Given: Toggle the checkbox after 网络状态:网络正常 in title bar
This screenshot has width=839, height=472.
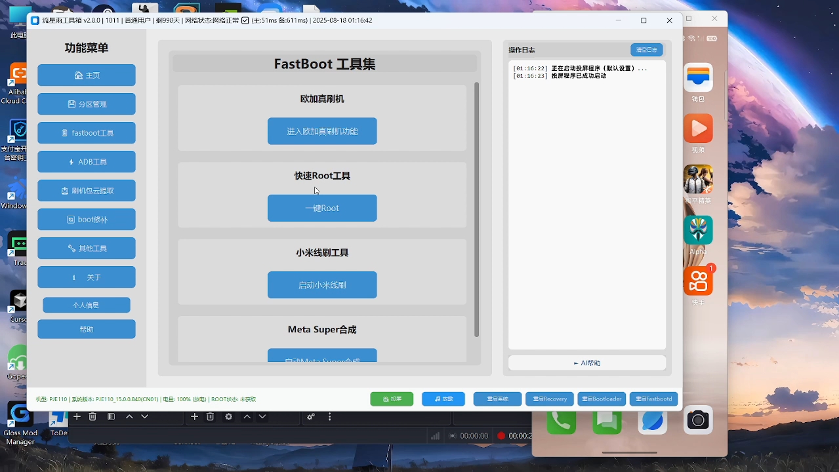Looking at the screenshot, I should pos(245,20).
